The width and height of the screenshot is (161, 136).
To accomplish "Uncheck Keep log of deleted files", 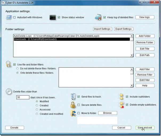I will (104, 17).
